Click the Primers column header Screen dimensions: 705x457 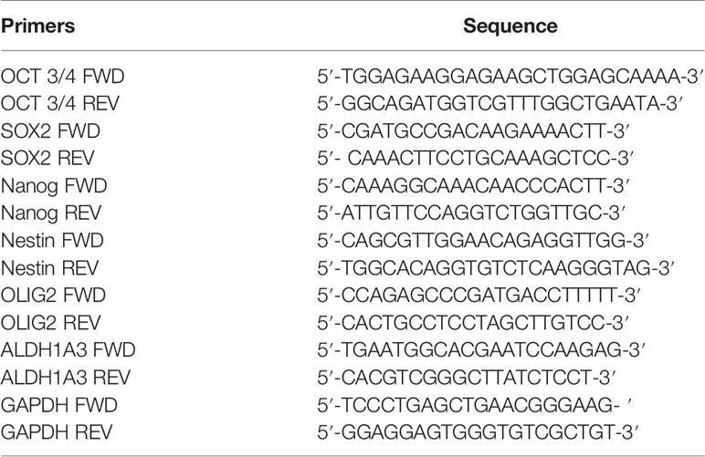37,26
